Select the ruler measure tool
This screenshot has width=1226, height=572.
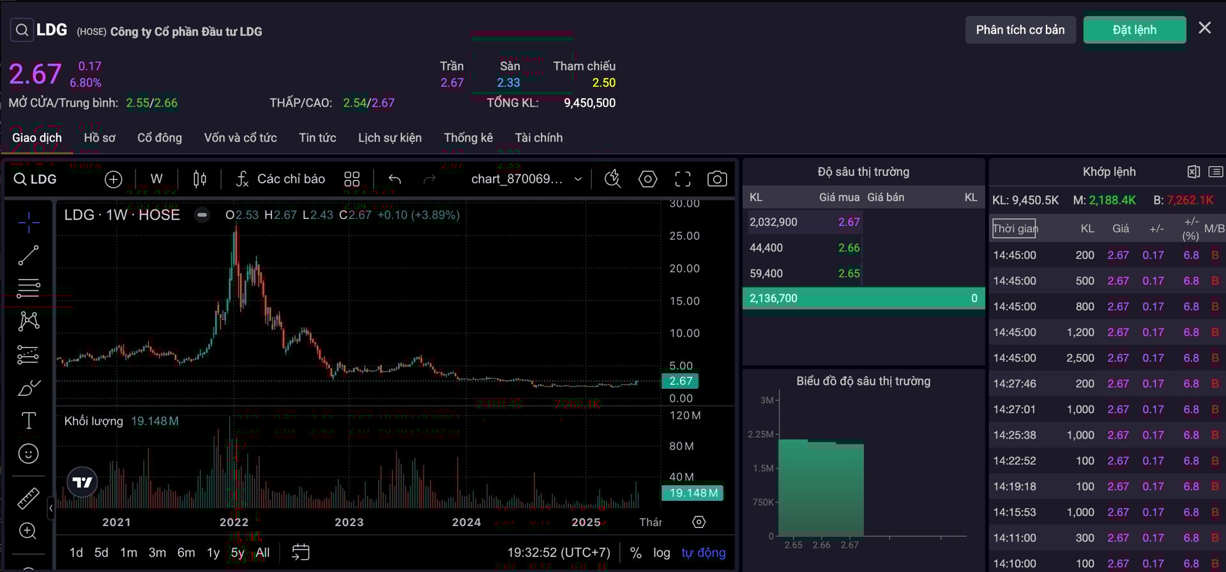pyautogui.click(x=28, y=498)
